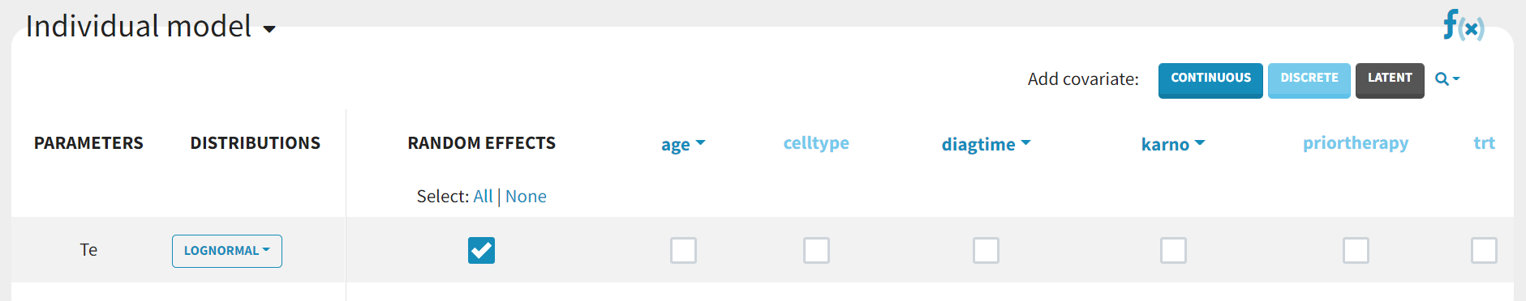Image resolution: width=1526 pixels, height=301 pixels.
Task: Click the celltype covariate header
Action: pos(816,143)
